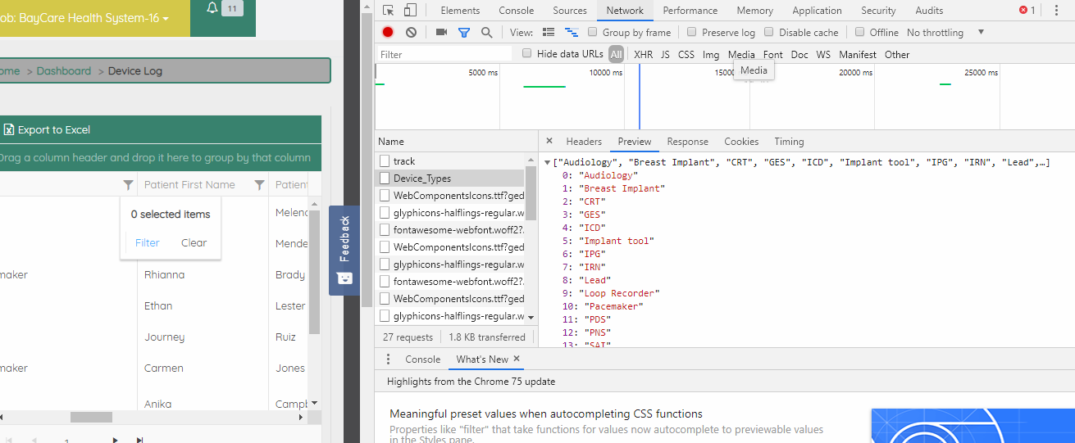Open the Elements panel tab
Viewport: 1075px width, 443px height.
coord(460,11)
